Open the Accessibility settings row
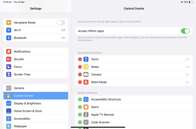This screenshot has width=196, height=129. click(x=36, y=119)
